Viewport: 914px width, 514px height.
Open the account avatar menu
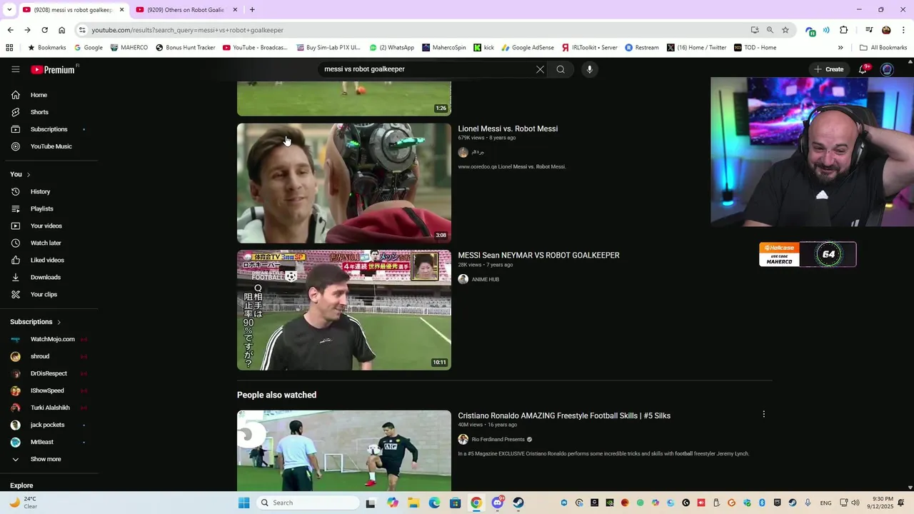[x=887, y=69]
